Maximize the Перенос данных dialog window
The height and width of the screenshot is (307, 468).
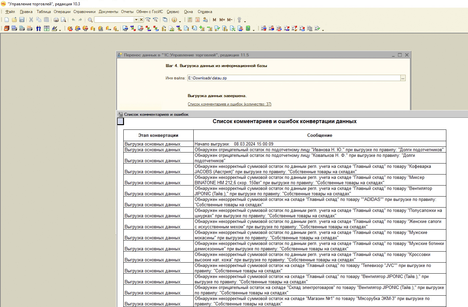[400, 55]
